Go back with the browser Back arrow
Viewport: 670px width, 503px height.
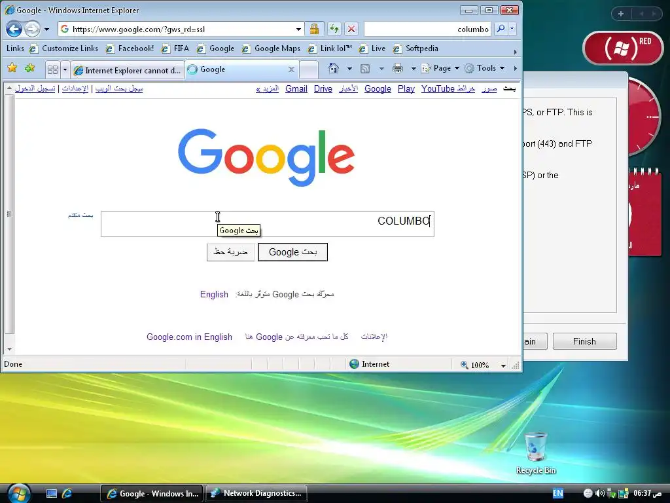[14, 29]
